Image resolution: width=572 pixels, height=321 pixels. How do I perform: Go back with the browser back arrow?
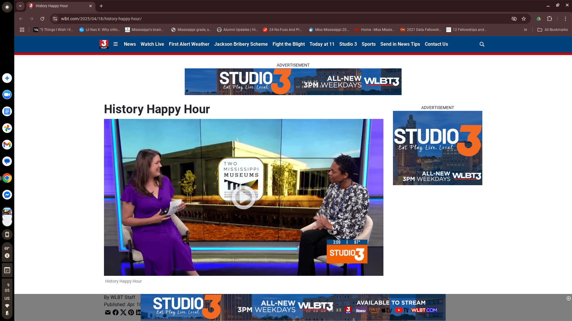[21, 19]
